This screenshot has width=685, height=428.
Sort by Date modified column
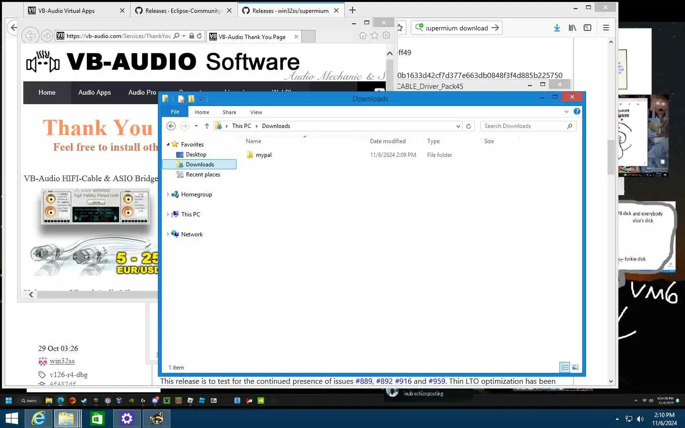(x=388, y=141)
